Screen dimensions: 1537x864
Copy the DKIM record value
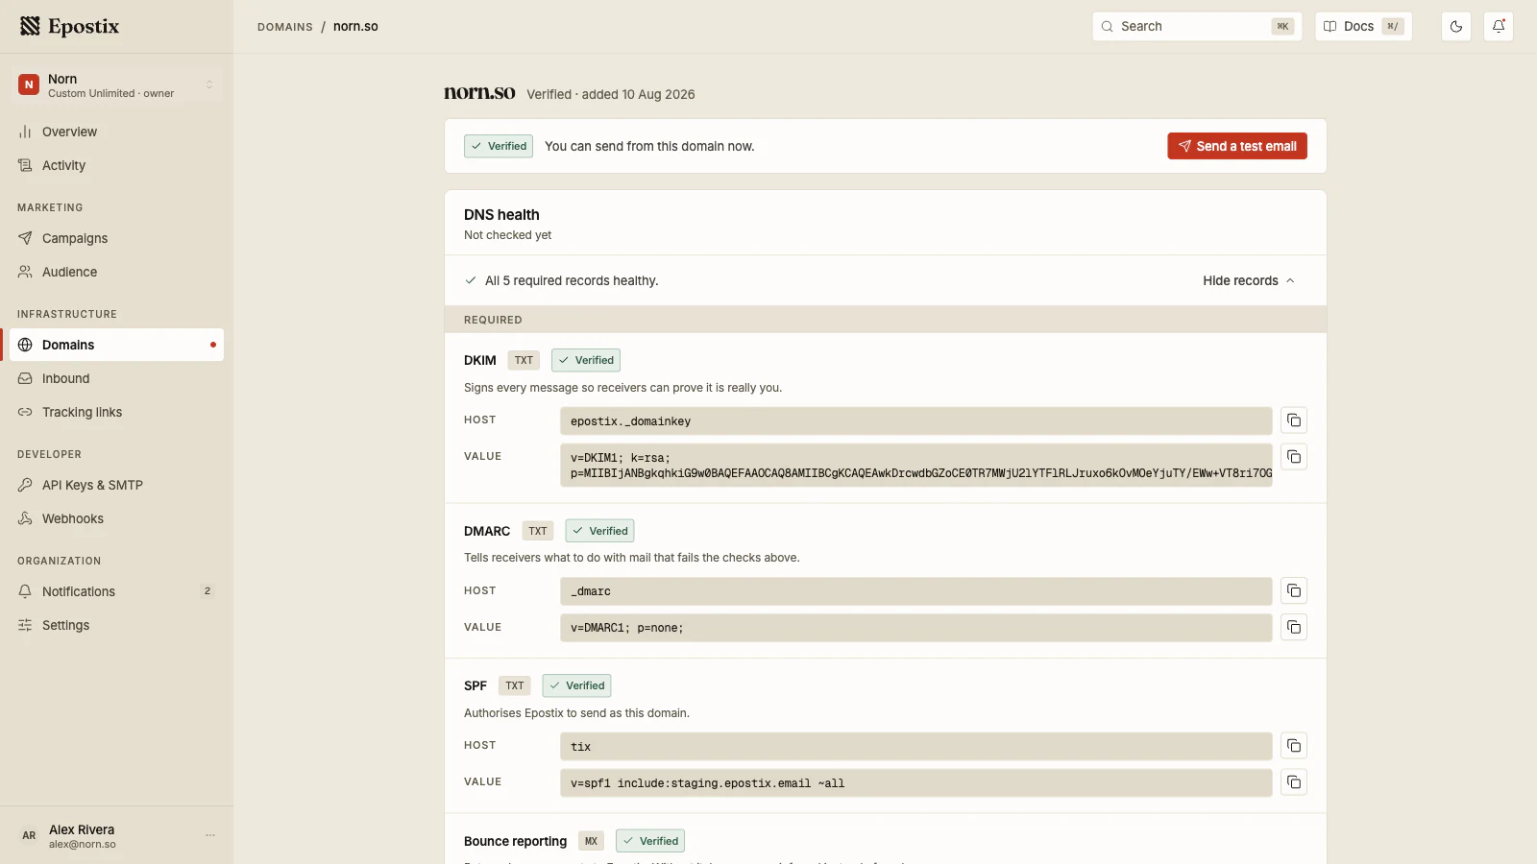point(1294,457)
